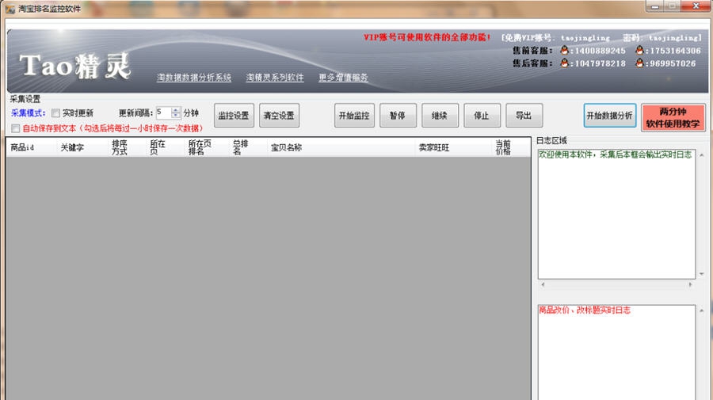The image size is (713, 400).
Task: Increase the 更新间隔 value with the up arrow
Action: (176, 110)
